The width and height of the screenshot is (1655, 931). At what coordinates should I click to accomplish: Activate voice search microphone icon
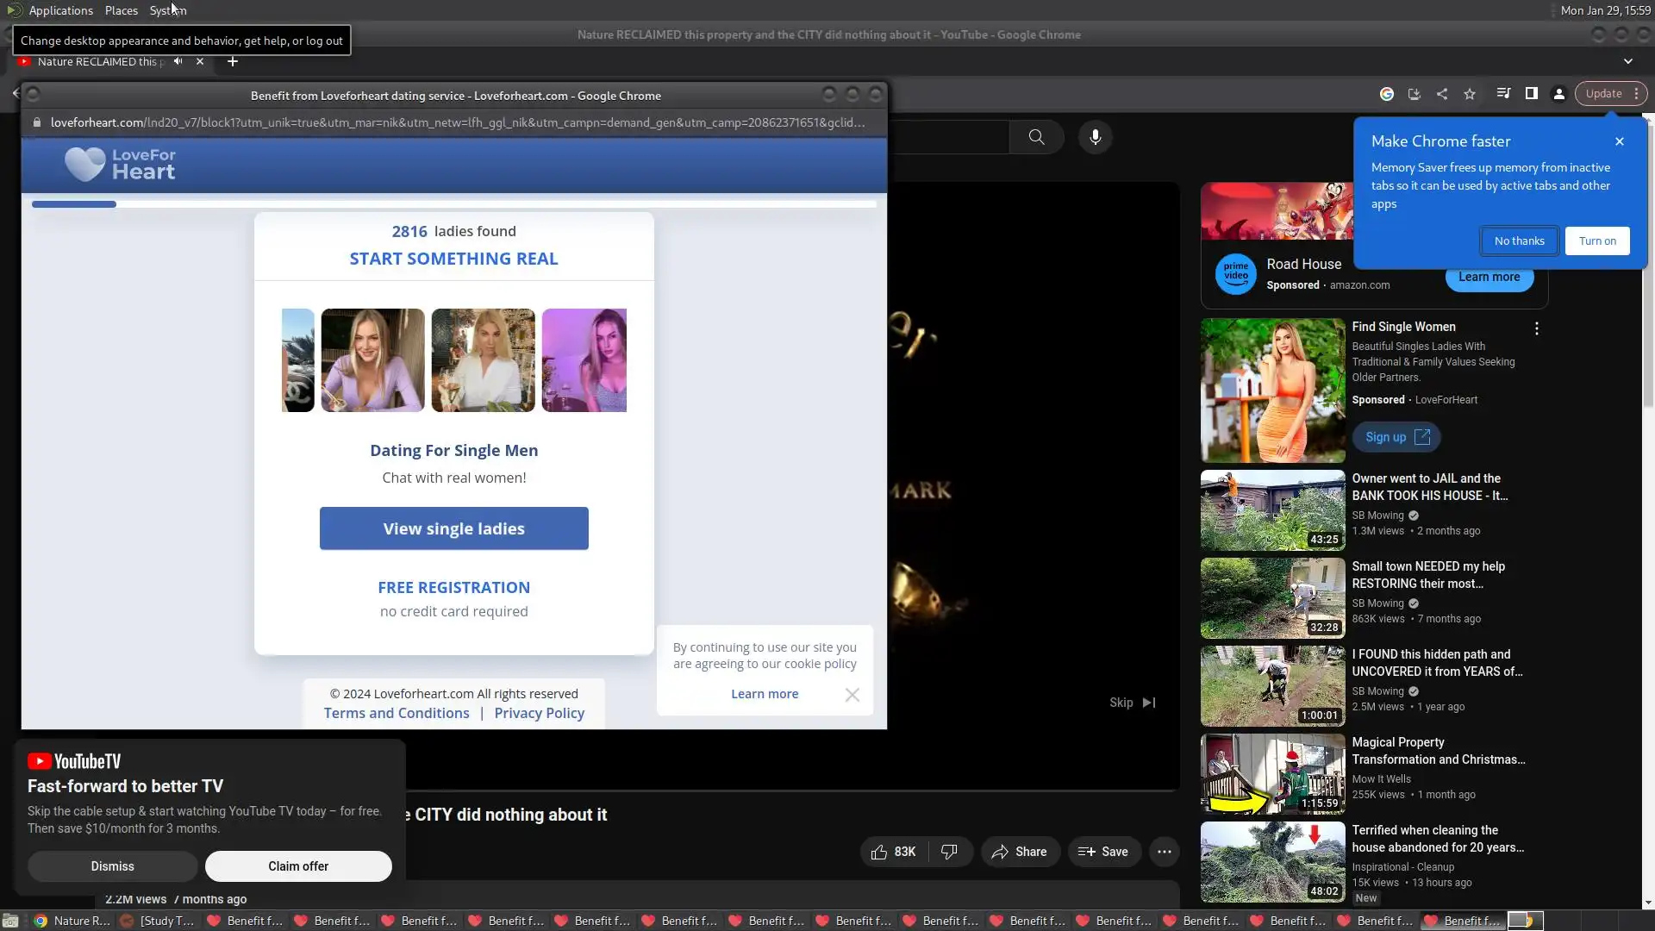1095,137
